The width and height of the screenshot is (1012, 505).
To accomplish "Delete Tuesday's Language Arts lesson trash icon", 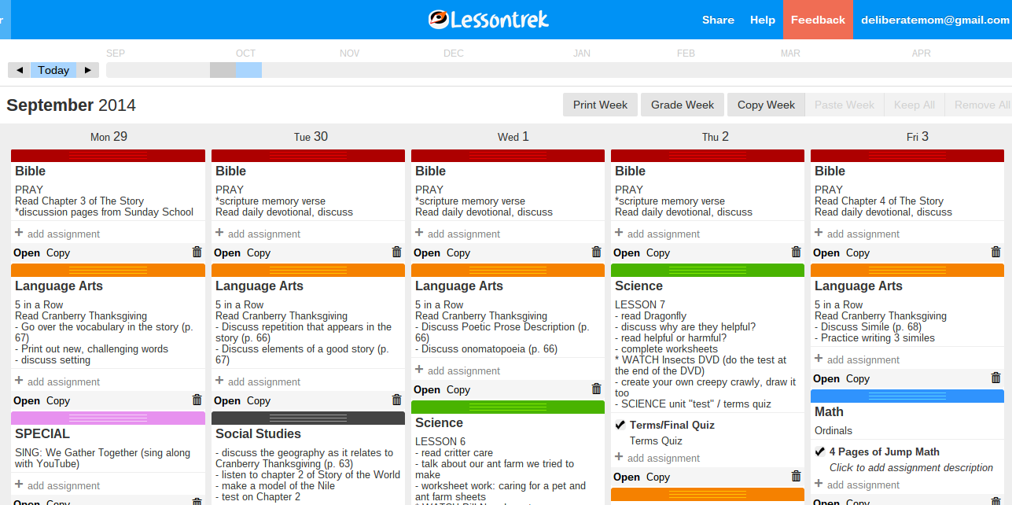I will [x=396, y=400].
